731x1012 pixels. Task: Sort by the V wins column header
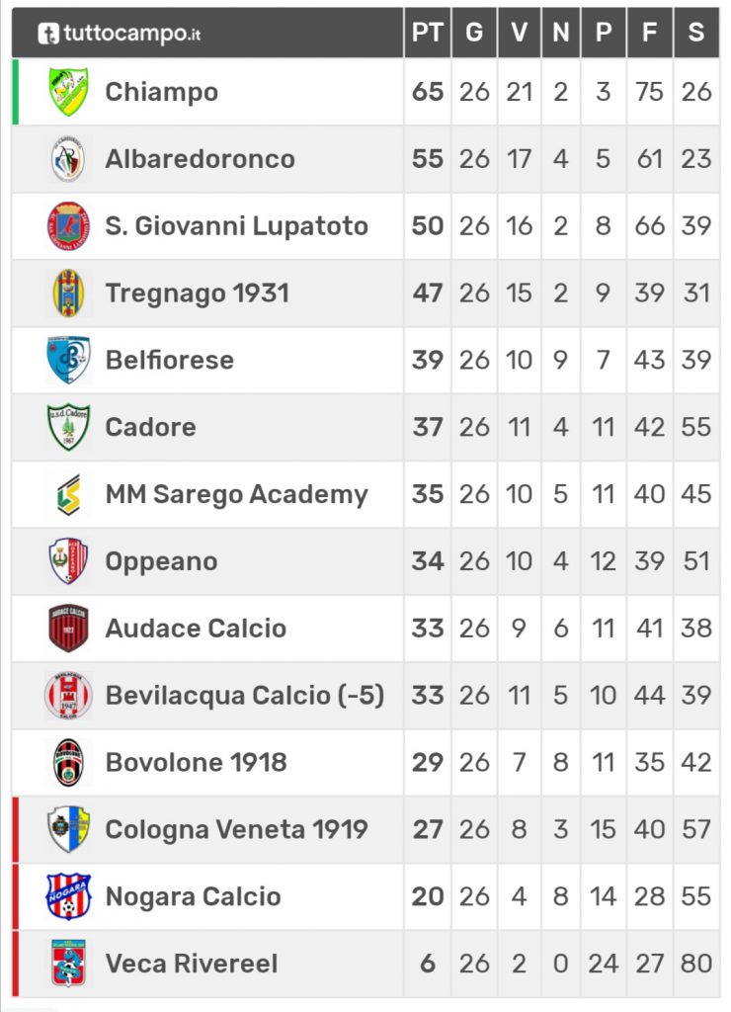pyautogui.click(x=520, y=33)
